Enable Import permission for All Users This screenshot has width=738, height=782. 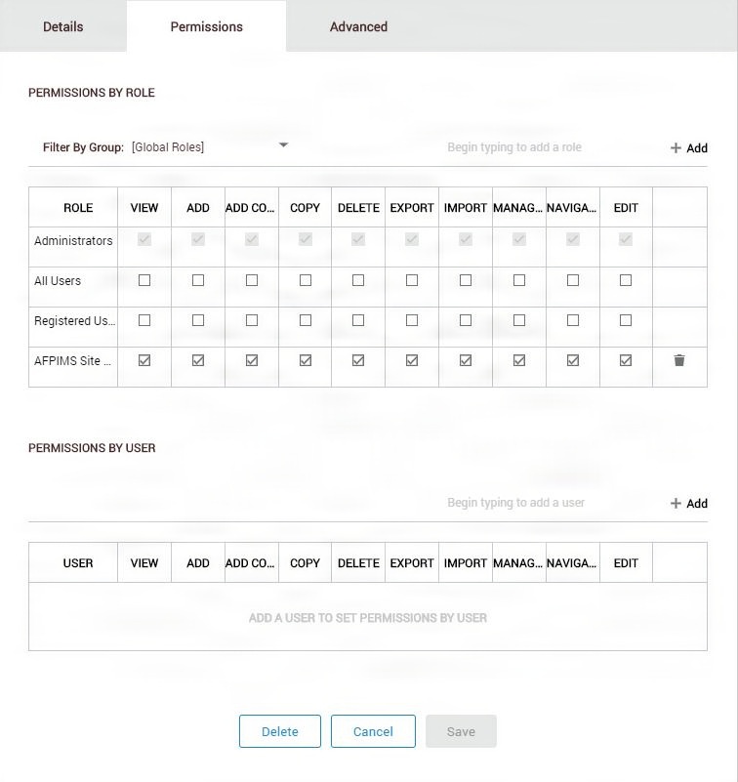pos(466,280)
